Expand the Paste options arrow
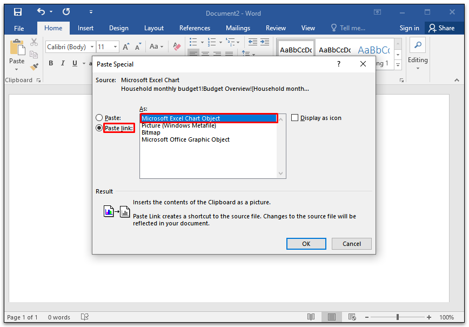Screen dimensions: 469x327 [16, 69]
